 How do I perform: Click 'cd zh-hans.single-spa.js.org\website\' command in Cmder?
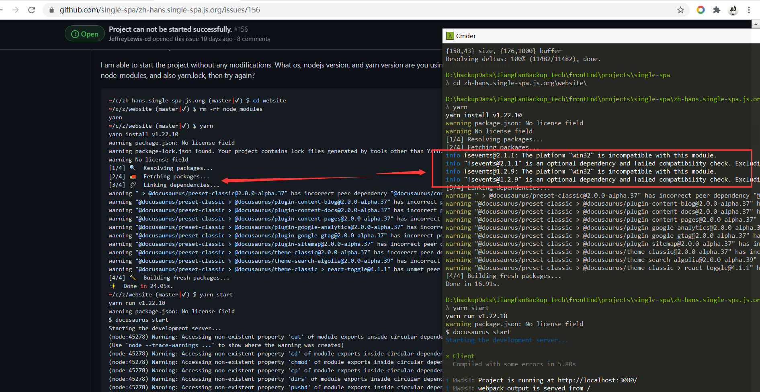(520, 83)
